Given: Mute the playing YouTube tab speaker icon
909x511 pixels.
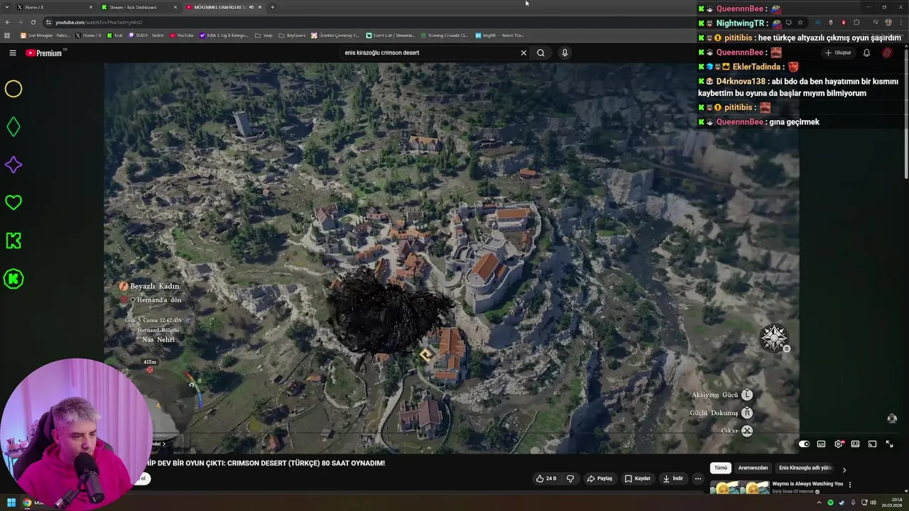Looking at the screenshot, I should coord(251,7).
